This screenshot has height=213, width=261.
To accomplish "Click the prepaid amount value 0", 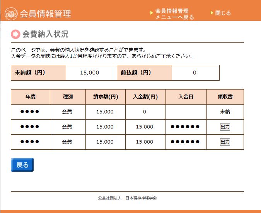I will pyautogui.click(x=194, y=73).
